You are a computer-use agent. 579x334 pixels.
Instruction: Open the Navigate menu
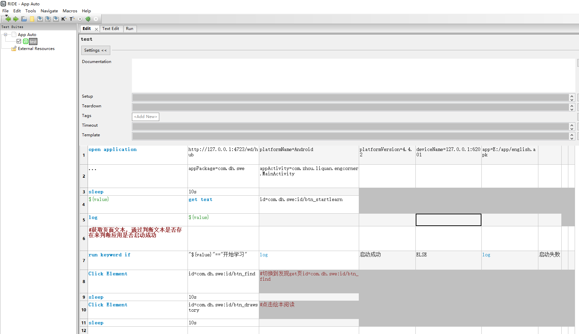point(49,11)
